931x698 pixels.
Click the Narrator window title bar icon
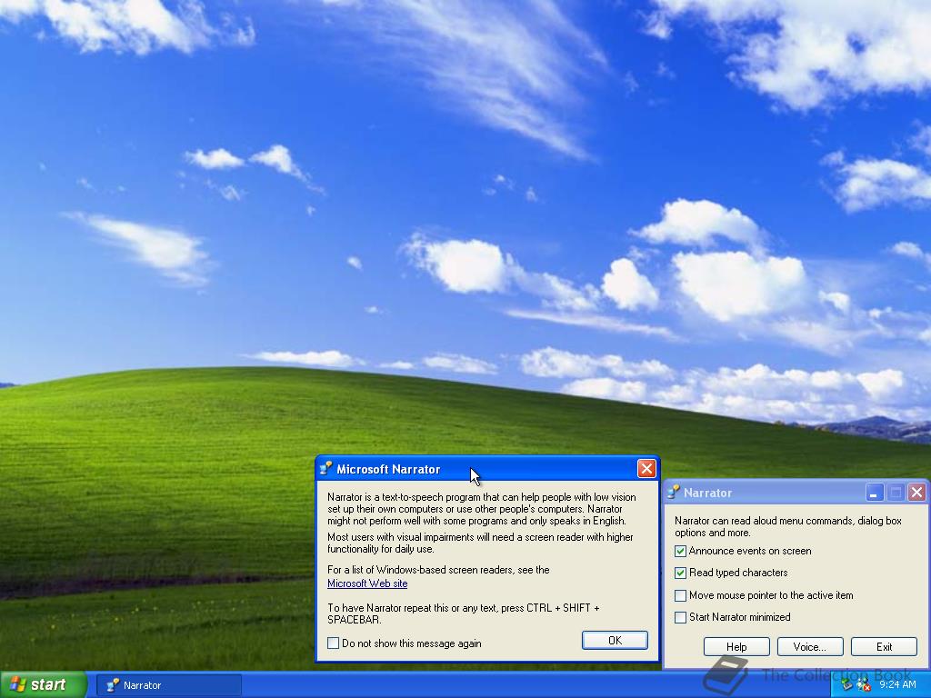674,492
